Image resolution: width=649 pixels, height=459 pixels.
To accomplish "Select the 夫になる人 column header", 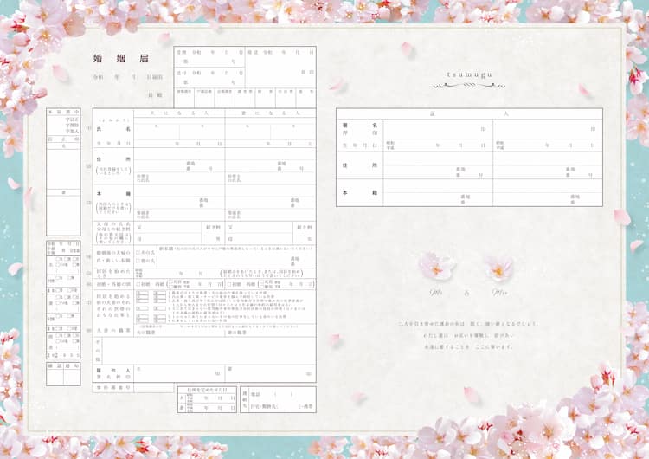I will tap(179, 113).
